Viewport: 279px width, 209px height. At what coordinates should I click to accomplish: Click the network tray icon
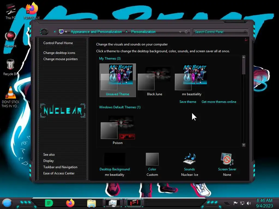242,203
